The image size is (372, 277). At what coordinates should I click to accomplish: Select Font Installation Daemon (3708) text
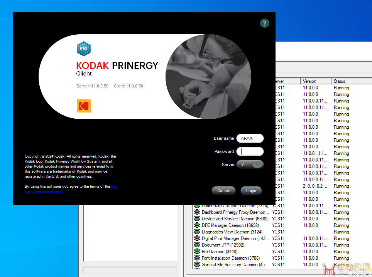click(231, 258)
